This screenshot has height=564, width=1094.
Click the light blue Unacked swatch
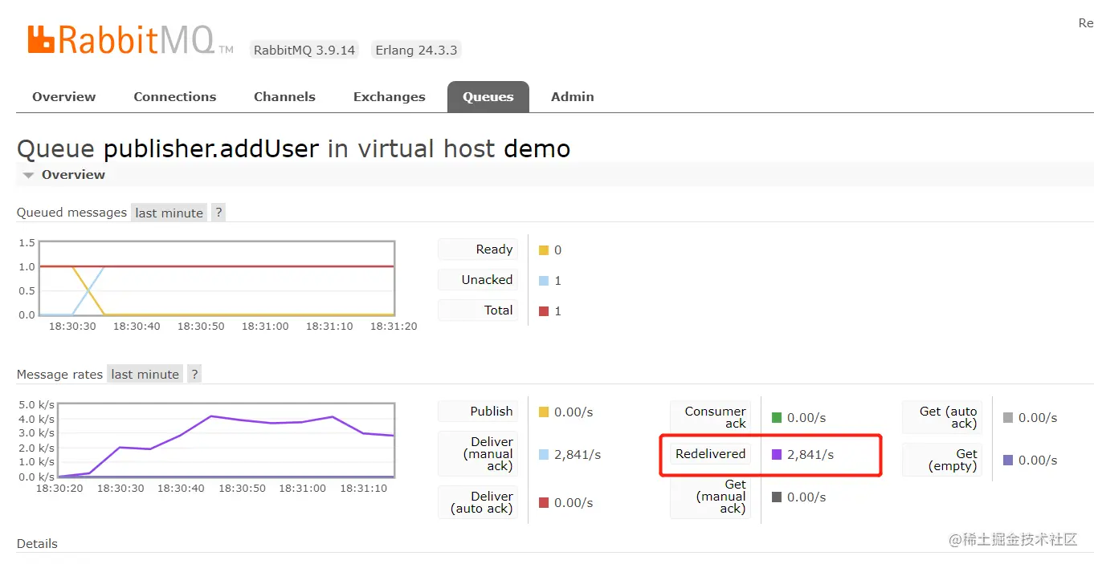(x=544, y=281)
